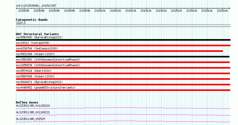Click the right arrowhead of the coordinate ruler

pyautogui.click(x=230, y=9)
